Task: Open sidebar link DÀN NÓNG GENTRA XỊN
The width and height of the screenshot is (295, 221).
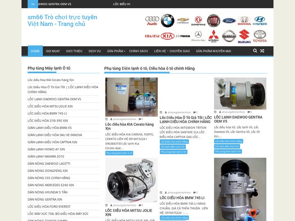Action: click(x=45, y=199)
